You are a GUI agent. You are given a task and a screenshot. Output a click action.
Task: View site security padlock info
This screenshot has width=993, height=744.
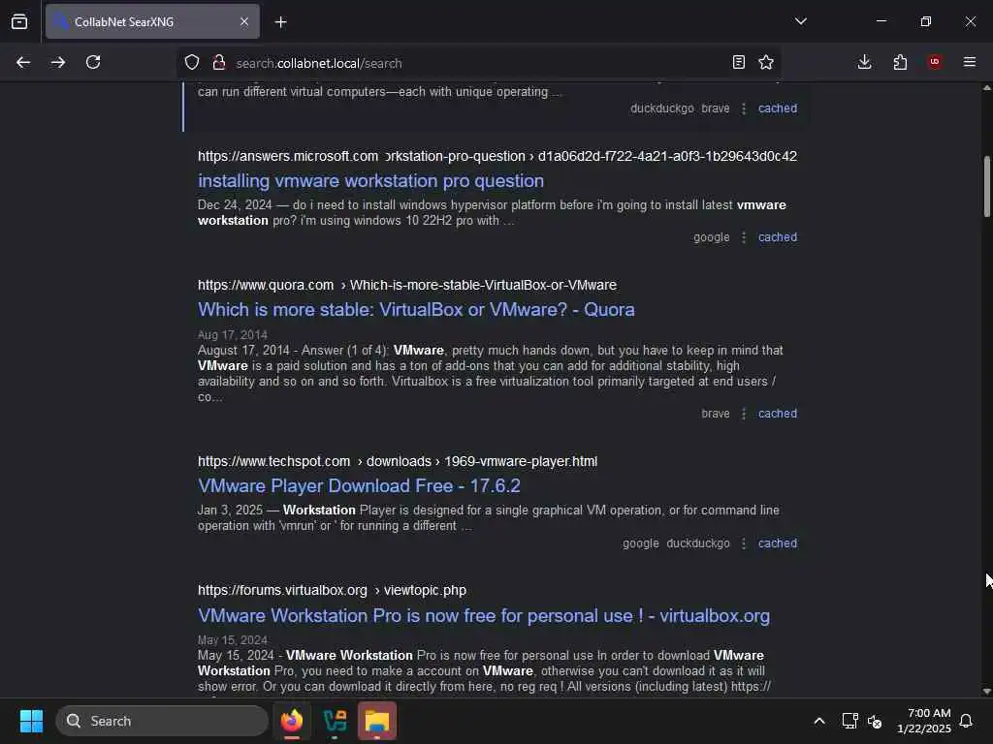219,62
